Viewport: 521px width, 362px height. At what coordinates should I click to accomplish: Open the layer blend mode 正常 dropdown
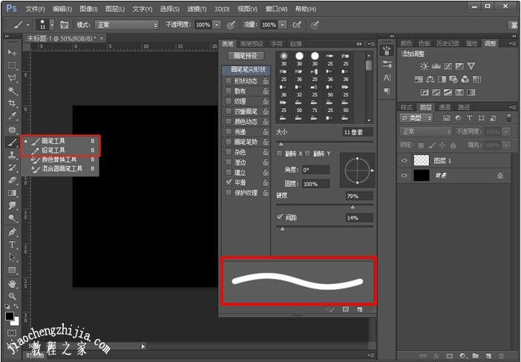tap(425, 131)
